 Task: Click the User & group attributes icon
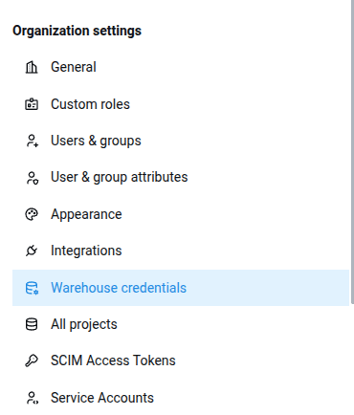coord(32,178)
